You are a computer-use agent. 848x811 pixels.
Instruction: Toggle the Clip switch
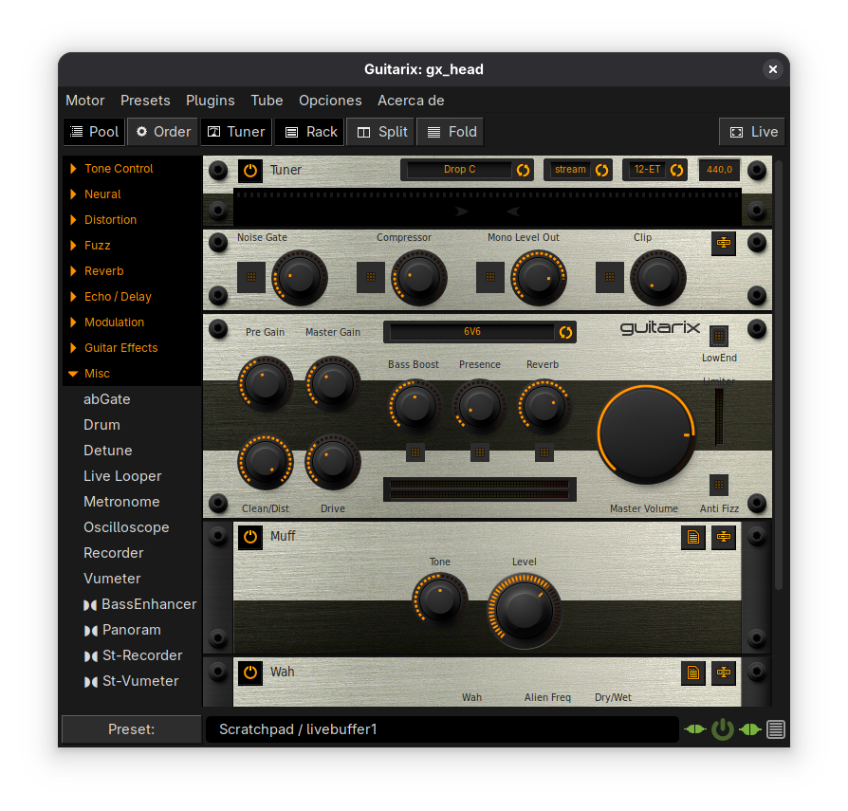610,277
